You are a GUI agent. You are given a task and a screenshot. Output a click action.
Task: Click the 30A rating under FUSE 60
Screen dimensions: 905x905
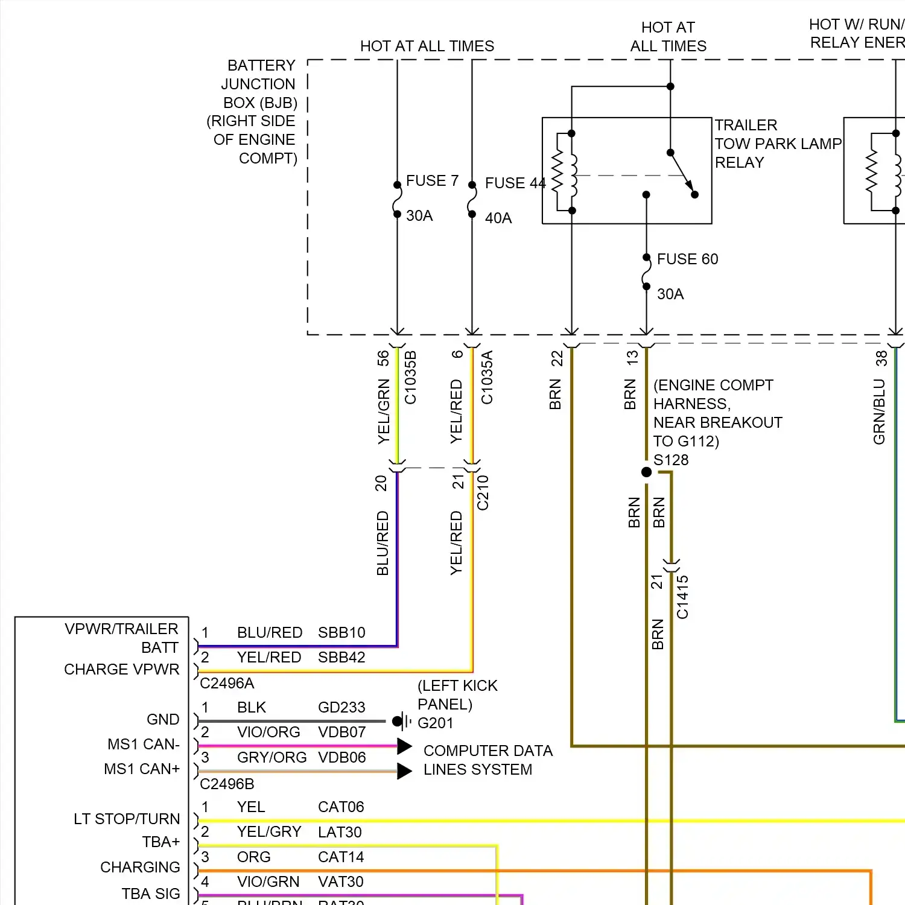[x=670, y=294]
